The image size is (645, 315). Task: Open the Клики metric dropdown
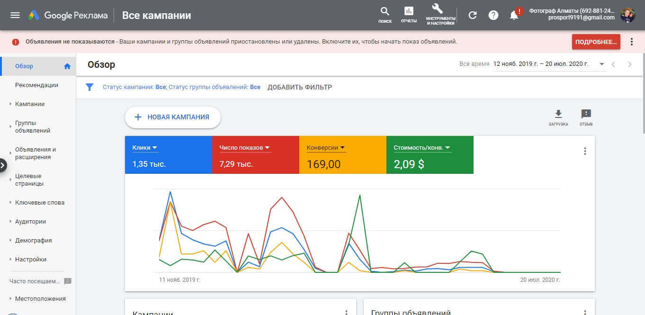pyautogui.click(x=144, y=148)
